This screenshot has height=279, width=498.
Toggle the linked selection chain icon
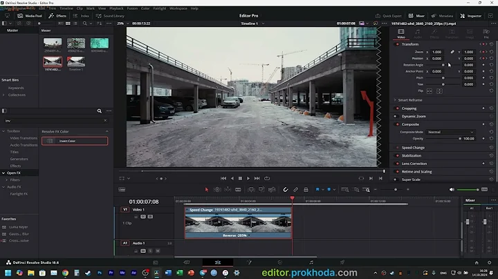[x=296, y=190]
